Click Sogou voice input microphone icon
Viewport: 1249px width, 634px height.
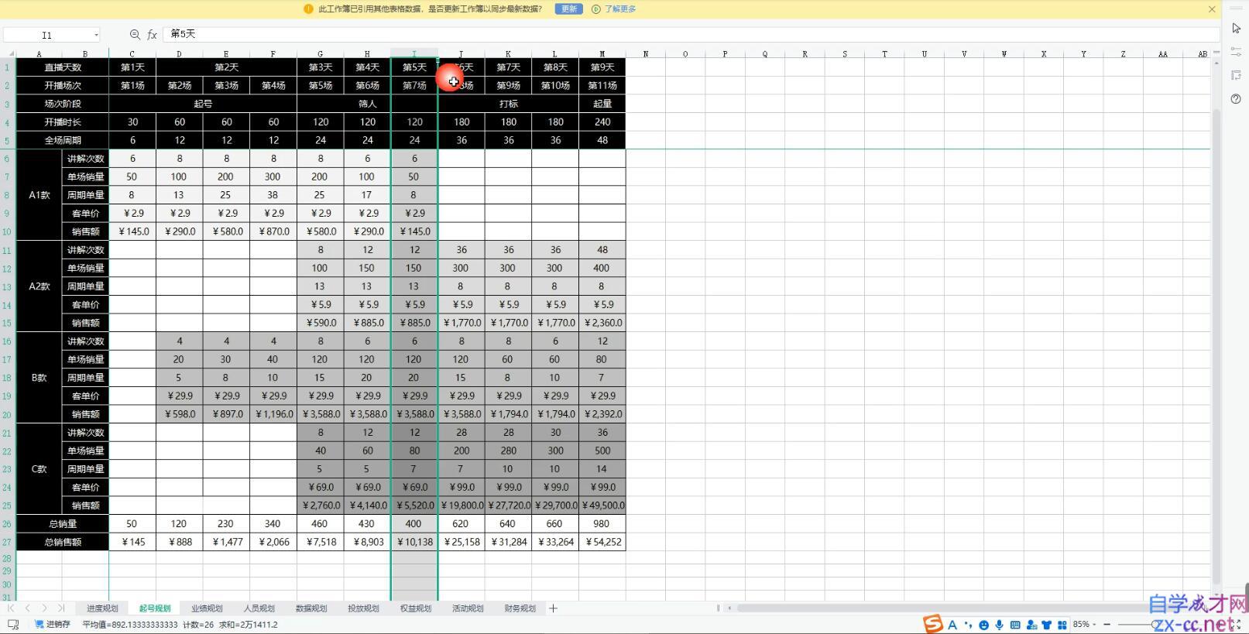1000,625
